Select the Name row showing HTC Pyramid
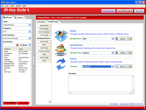This screenshot has width=146, height=110. [17, 51]
